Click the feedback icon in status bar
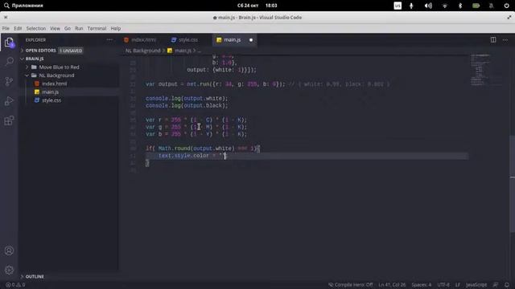The height and width of the screenshot is (289, 515). (496, 285)
